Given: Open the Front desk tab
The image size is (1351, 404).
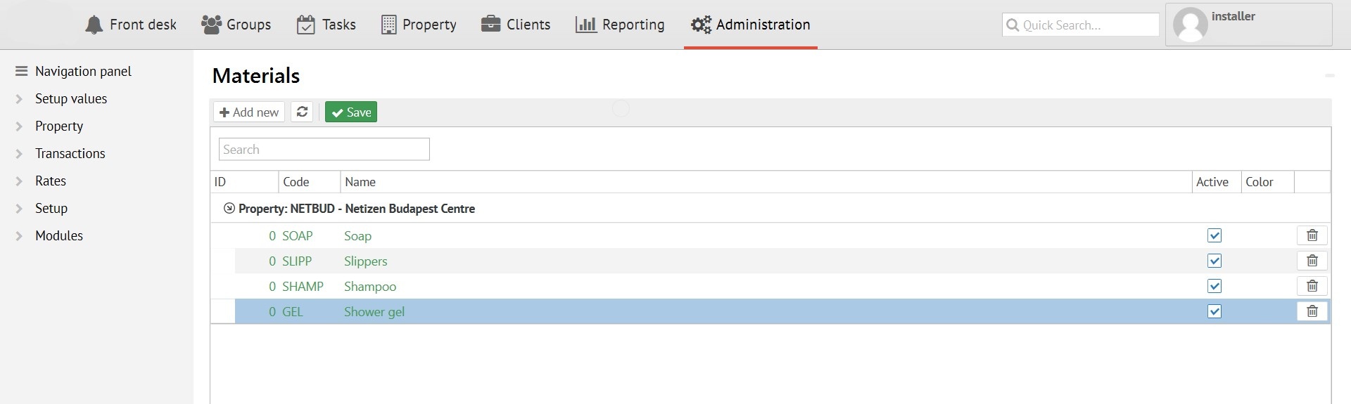Looking at the screenshot, I should (x=131, y=25).
